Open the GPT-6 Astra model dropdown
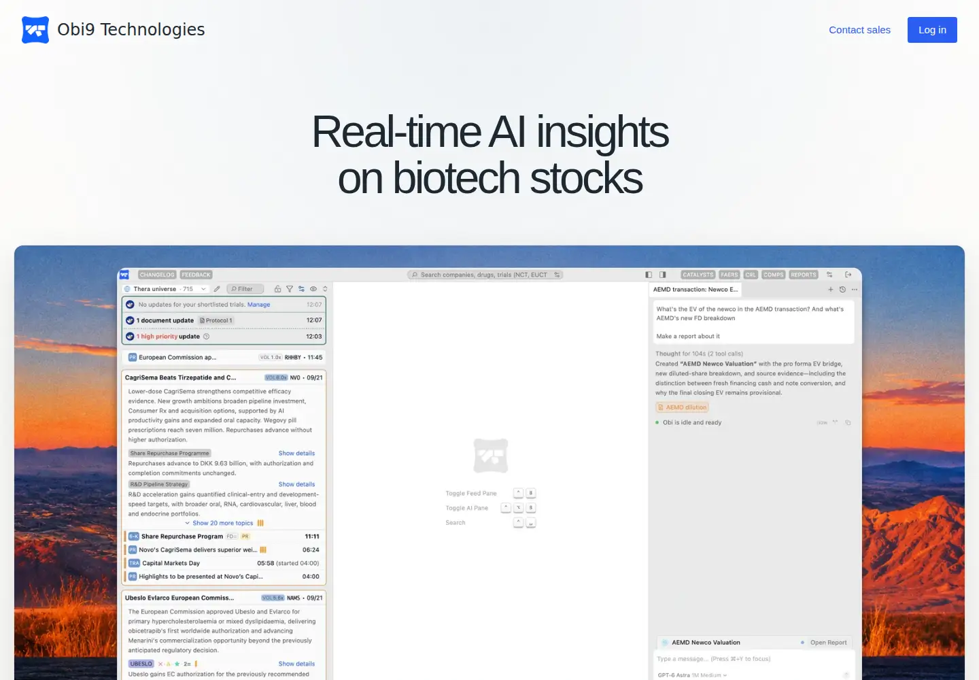979x680 pixels. (x=692, y=675)
